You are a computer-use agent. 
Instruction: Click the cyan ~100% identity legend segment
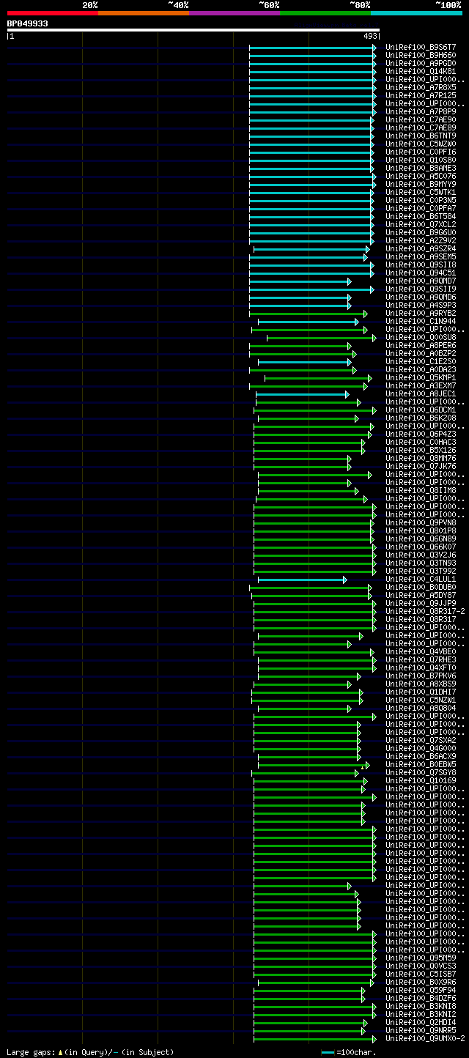[x=416, y=12]
